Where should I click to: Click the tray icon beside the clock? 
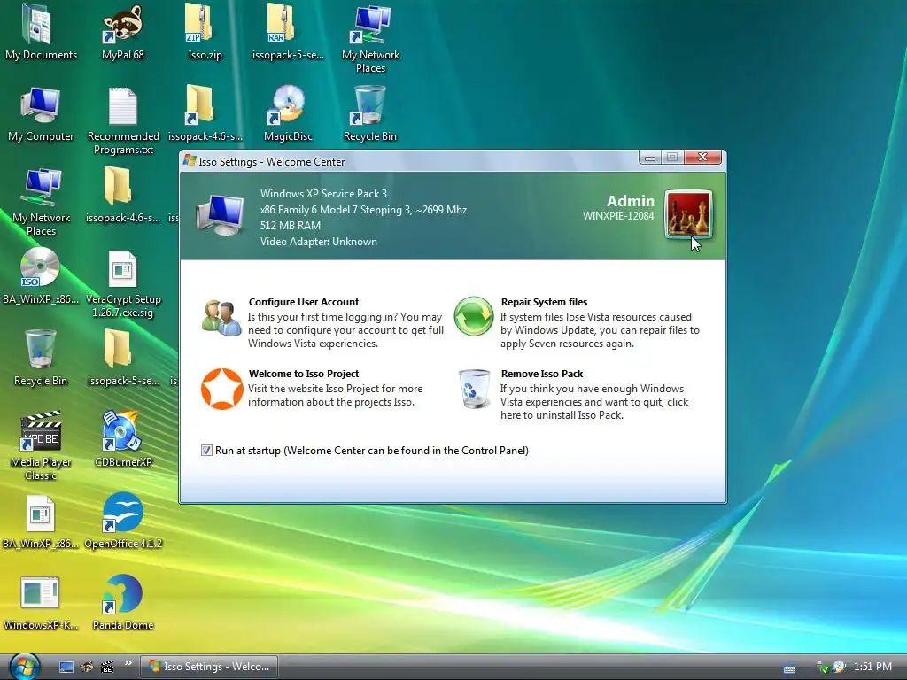pos(840,667)
